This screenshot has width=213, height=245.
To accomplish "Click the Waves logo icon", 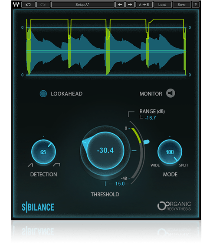I will coord(16,4).
